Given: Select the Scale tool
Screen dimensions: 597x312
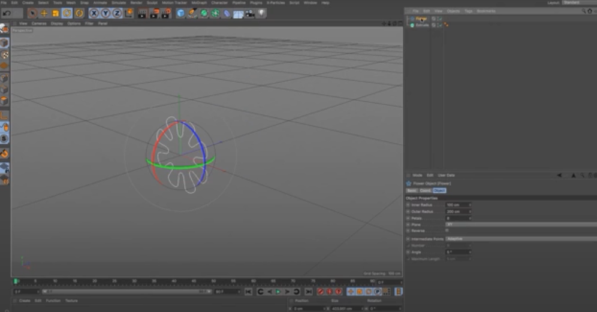Looking at the screenshot, I should click(x=56, y=13).
